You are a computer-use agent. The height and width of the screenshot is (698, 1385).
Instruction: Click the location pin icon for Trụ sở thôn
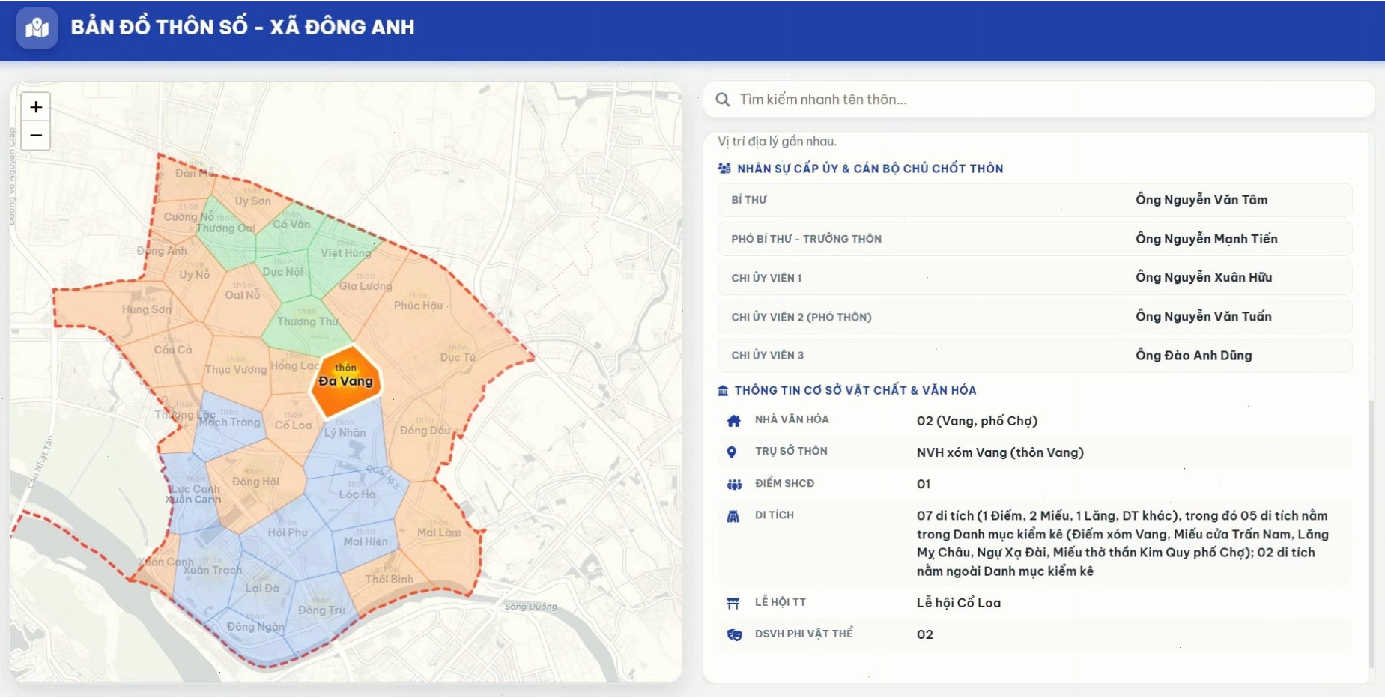(x=732, y=452)
